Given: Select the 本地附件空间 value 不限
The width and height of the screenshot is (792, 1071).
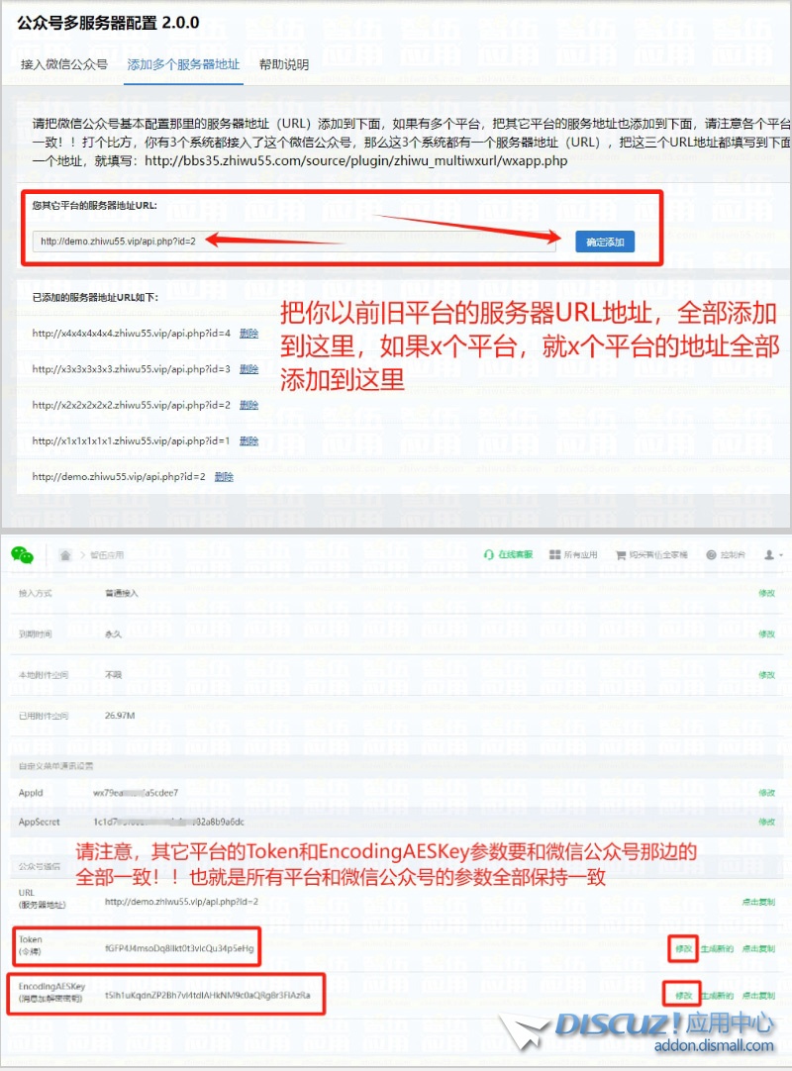Looking at the screenshot, I should (113, 675).
